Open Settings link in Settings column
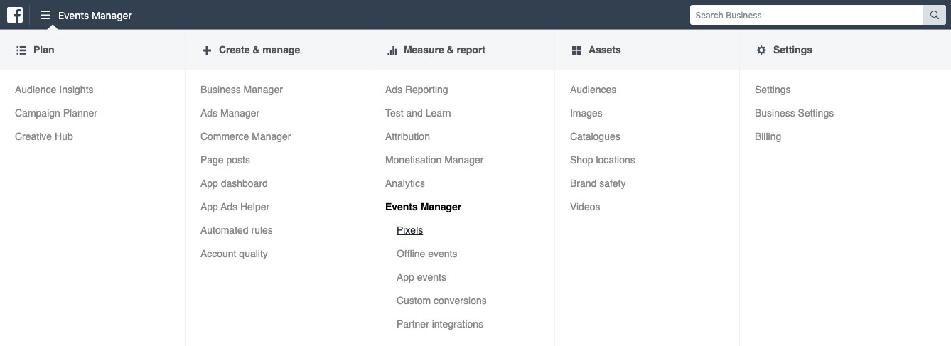 click(773, 90)
